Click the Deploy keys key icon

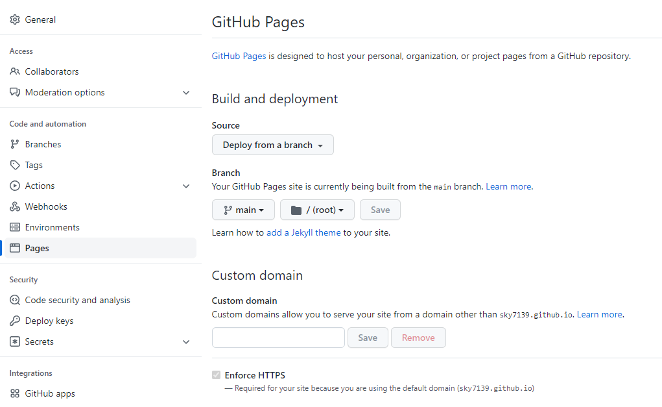tap(15, 321)
